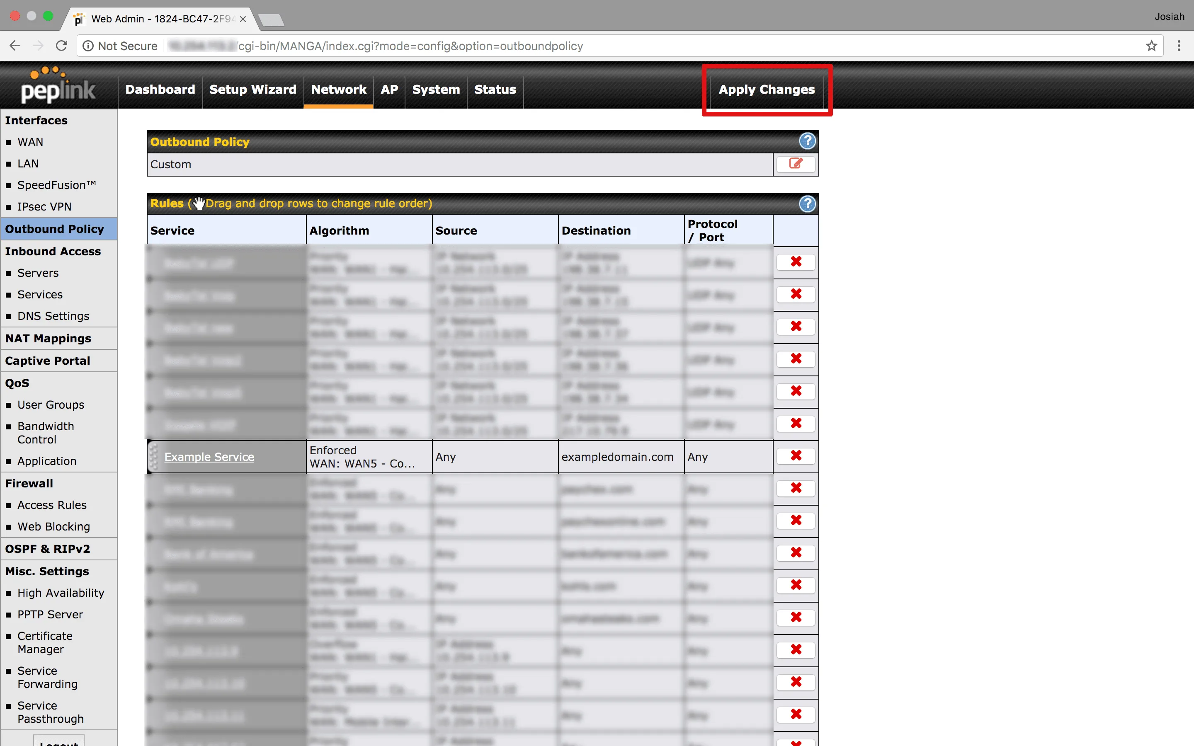The height and width of the screenshot is (746, 1194).
Task: Bookmark page with the star icon
Action: coord(1151,46)
